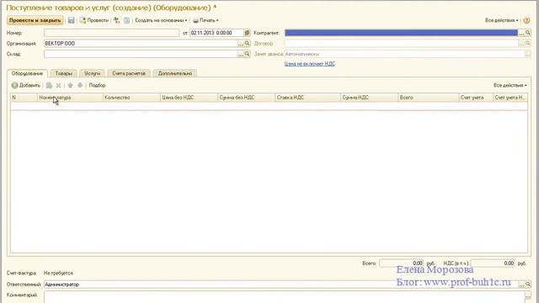Open the Цена не включает НДС link
This screenshot has height=303, width=539.
(x=310, y=64)
